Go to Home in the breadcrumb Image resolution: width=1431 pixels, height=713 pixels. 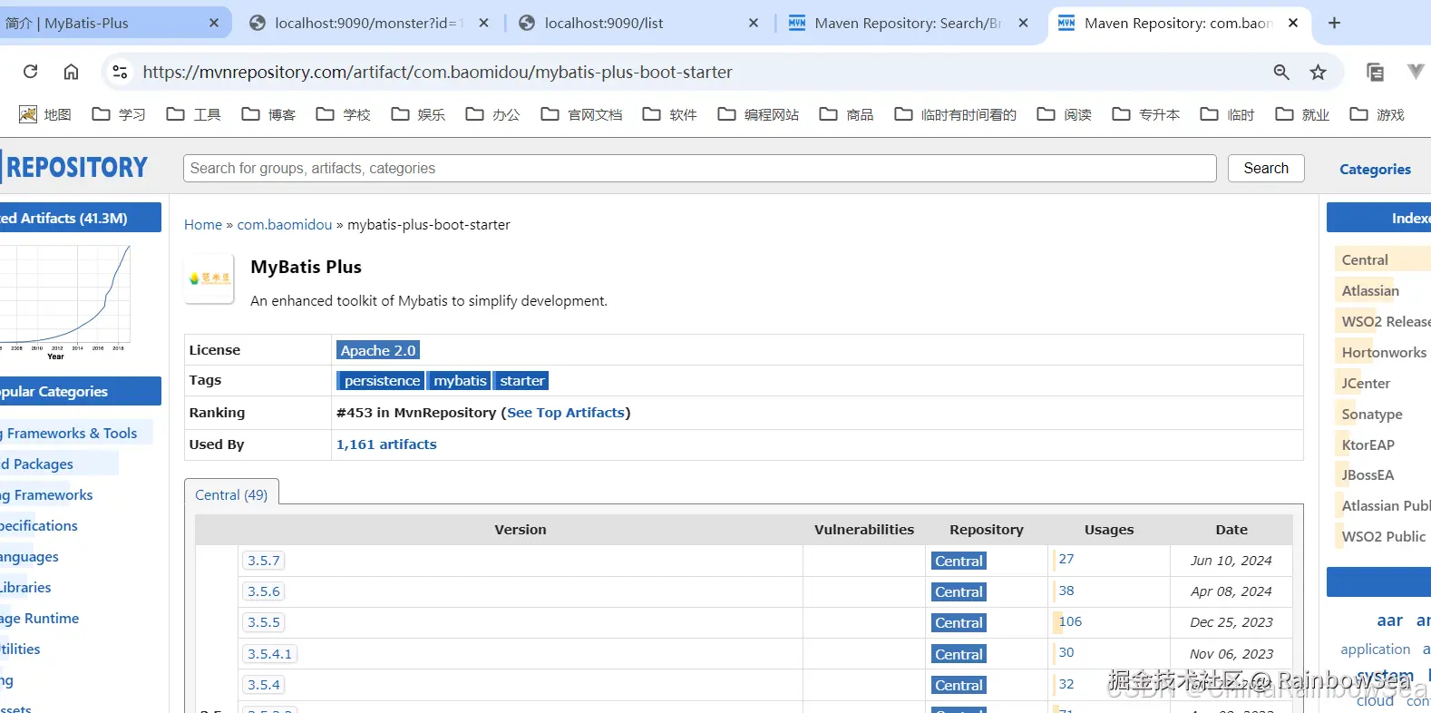[x=203, y=224]
